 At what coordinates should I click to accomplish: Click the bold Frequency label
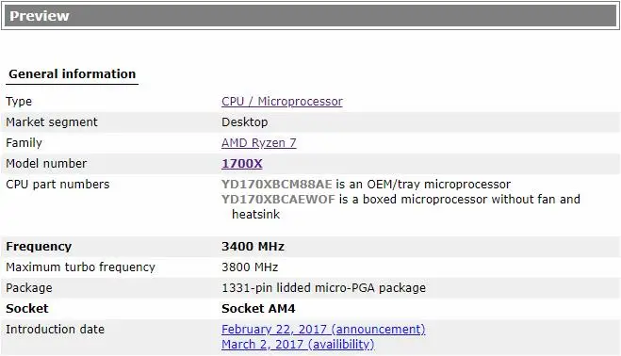coord(39,247)
